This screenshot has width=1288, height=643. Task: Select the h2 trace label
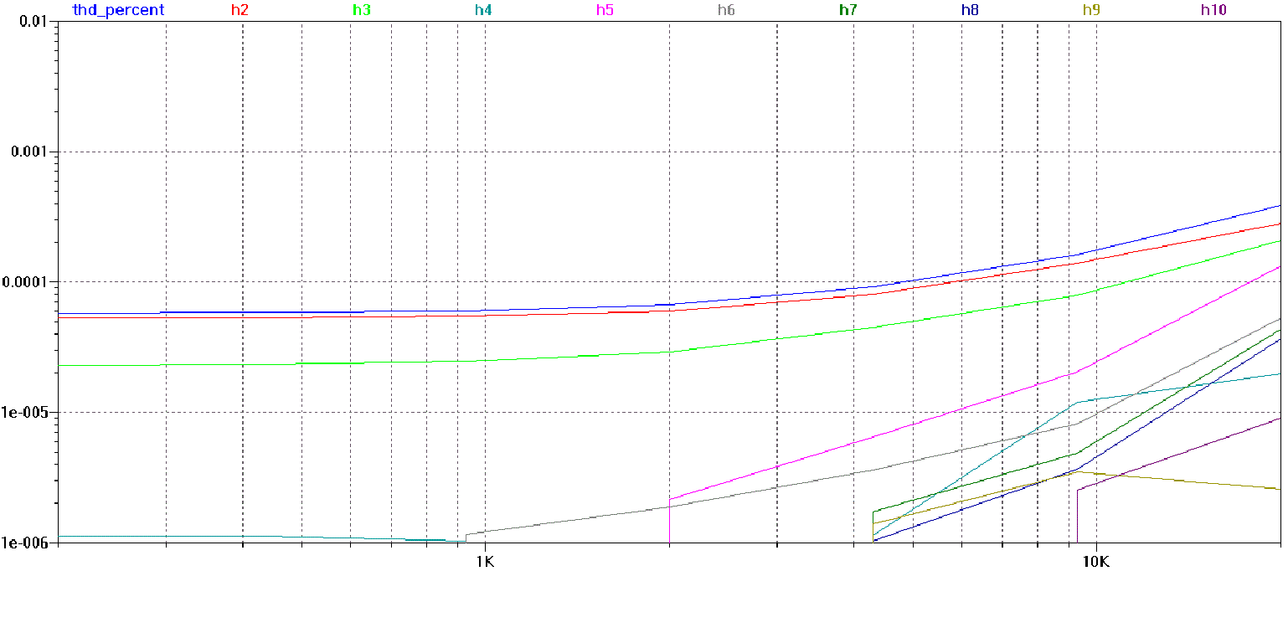click(x=240, y=11)
